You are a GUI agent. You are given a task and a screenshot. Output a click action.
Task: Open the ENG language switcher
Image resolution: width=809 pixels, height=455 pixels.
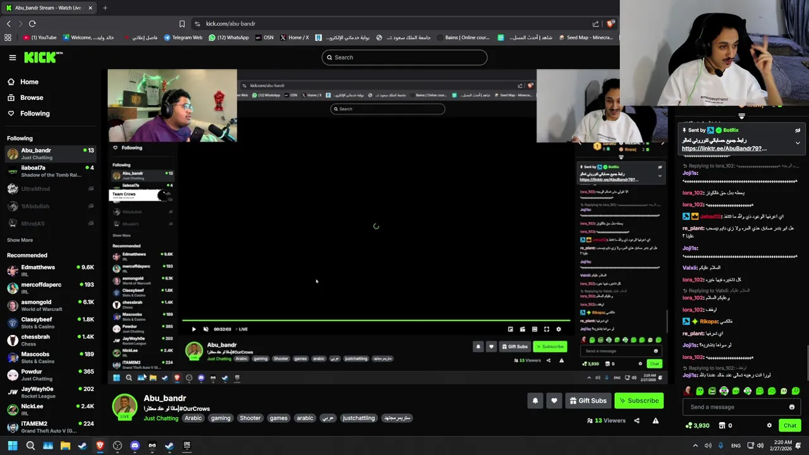[736, 446]
